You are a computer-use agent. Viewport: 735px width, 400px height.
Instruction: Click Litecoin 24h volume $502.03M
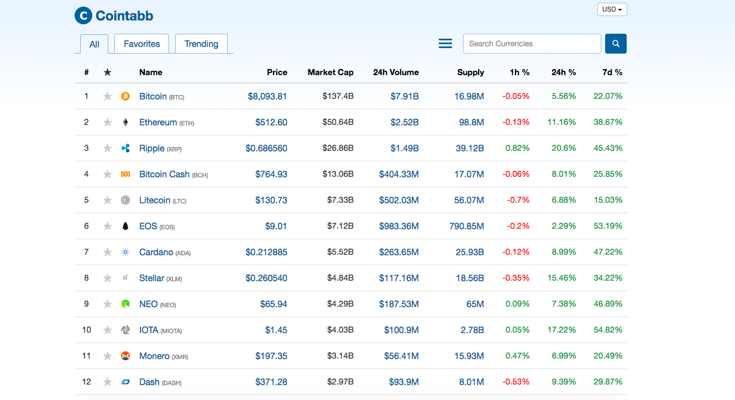pyautogui.click(x=399, y=200)
